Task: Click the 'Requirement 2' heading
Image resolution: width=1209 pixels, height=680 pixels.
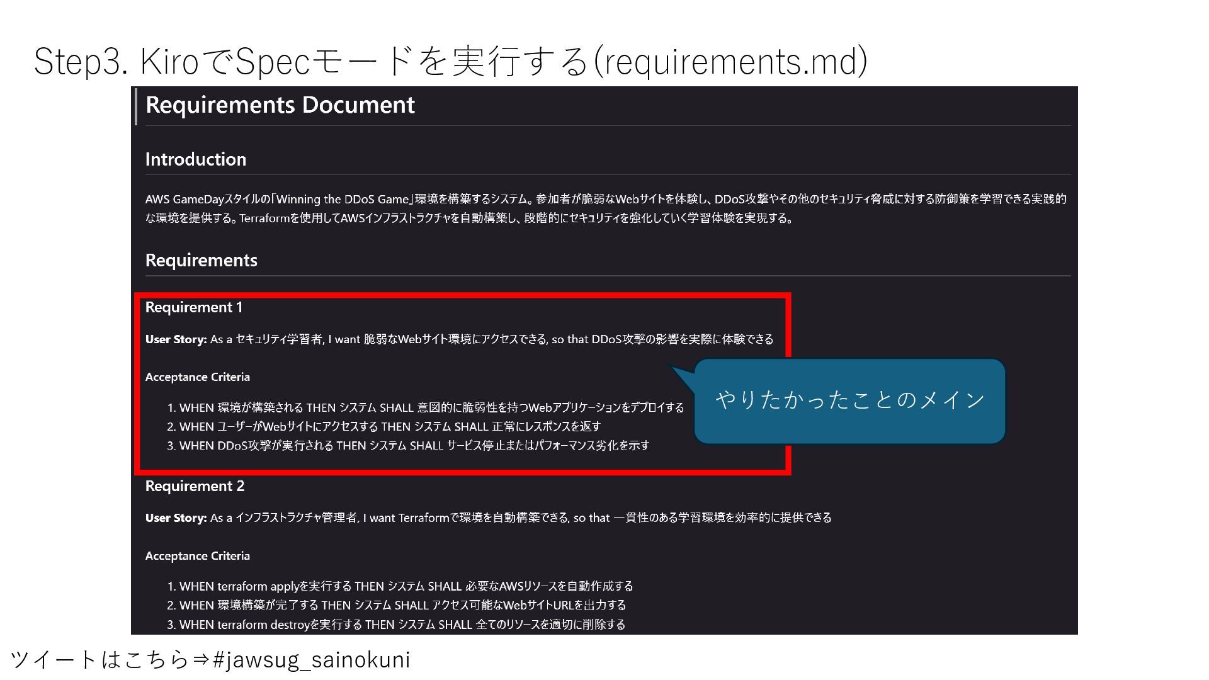Action: pos(195,486)
